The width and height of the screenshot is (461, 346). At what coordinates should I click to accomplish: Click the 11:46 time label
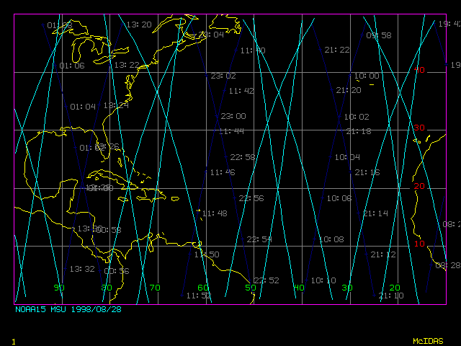223,172
